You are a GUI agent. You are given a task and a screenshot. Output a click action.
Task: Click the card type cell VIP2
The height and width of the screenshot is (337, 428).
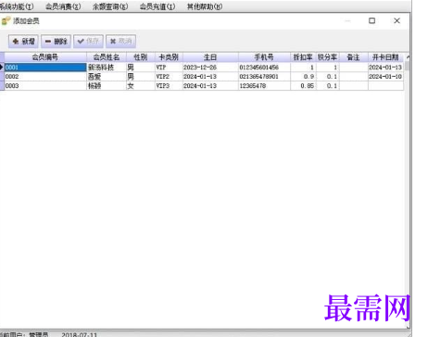[x=169, y=77]
